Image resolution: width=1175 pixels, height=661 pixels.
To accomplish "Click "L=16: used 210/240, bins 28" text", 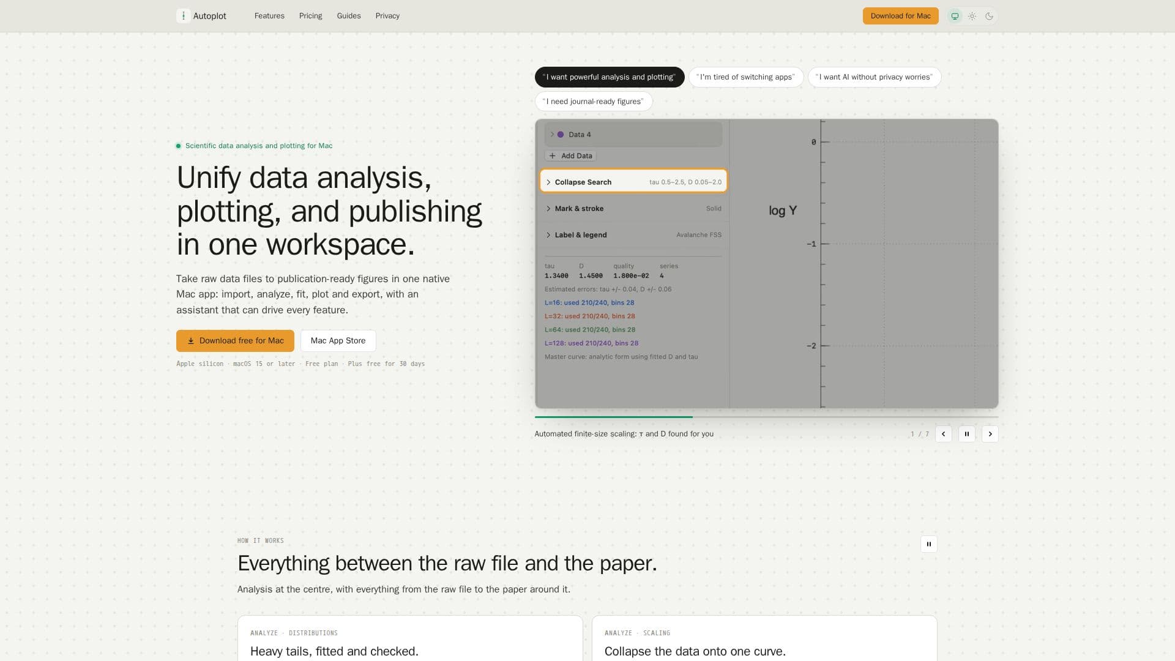I will click(x=589, y=303).
